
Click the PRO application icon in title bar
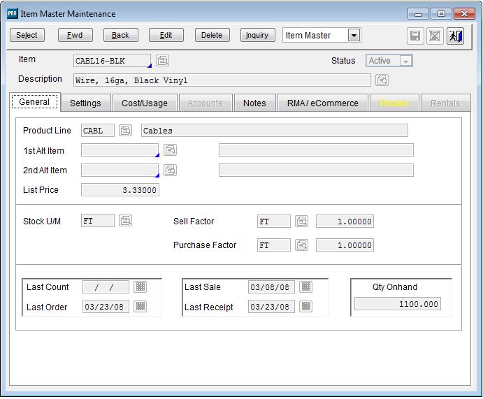click(x=13, y=13)
